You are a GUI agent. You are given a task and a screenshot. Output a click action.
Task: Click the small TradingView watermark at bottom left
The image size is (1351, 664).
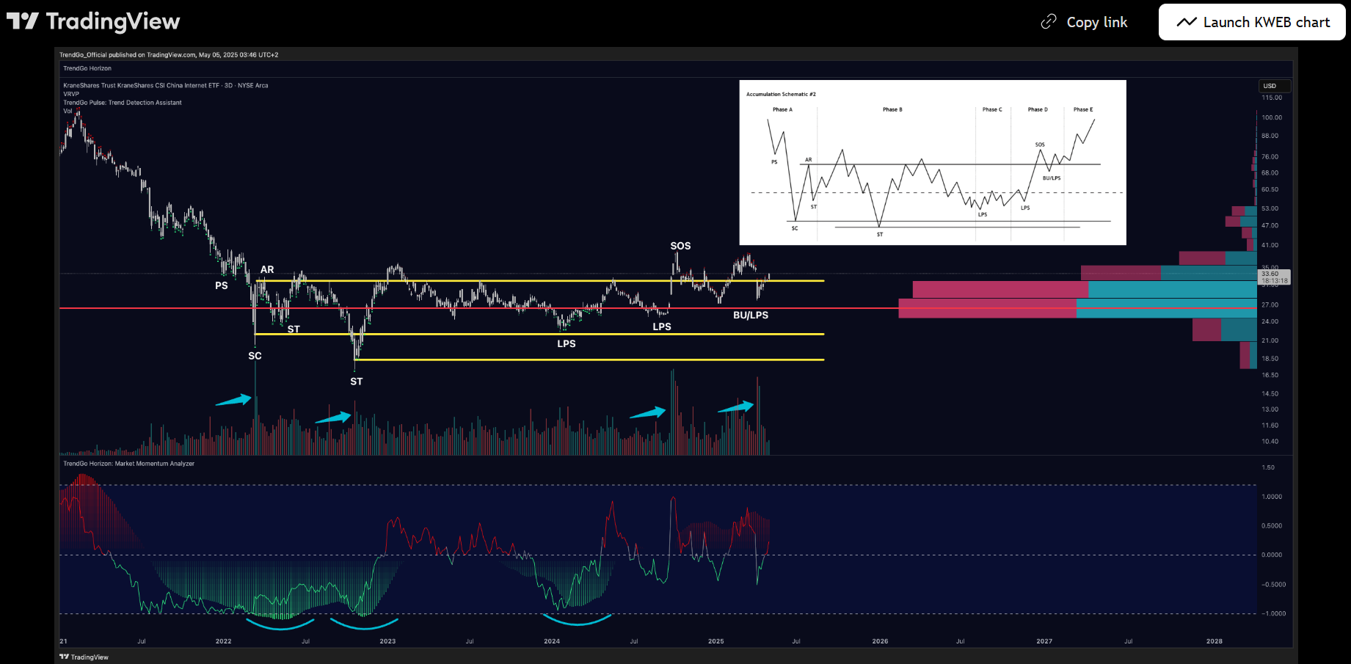(84, 657)
